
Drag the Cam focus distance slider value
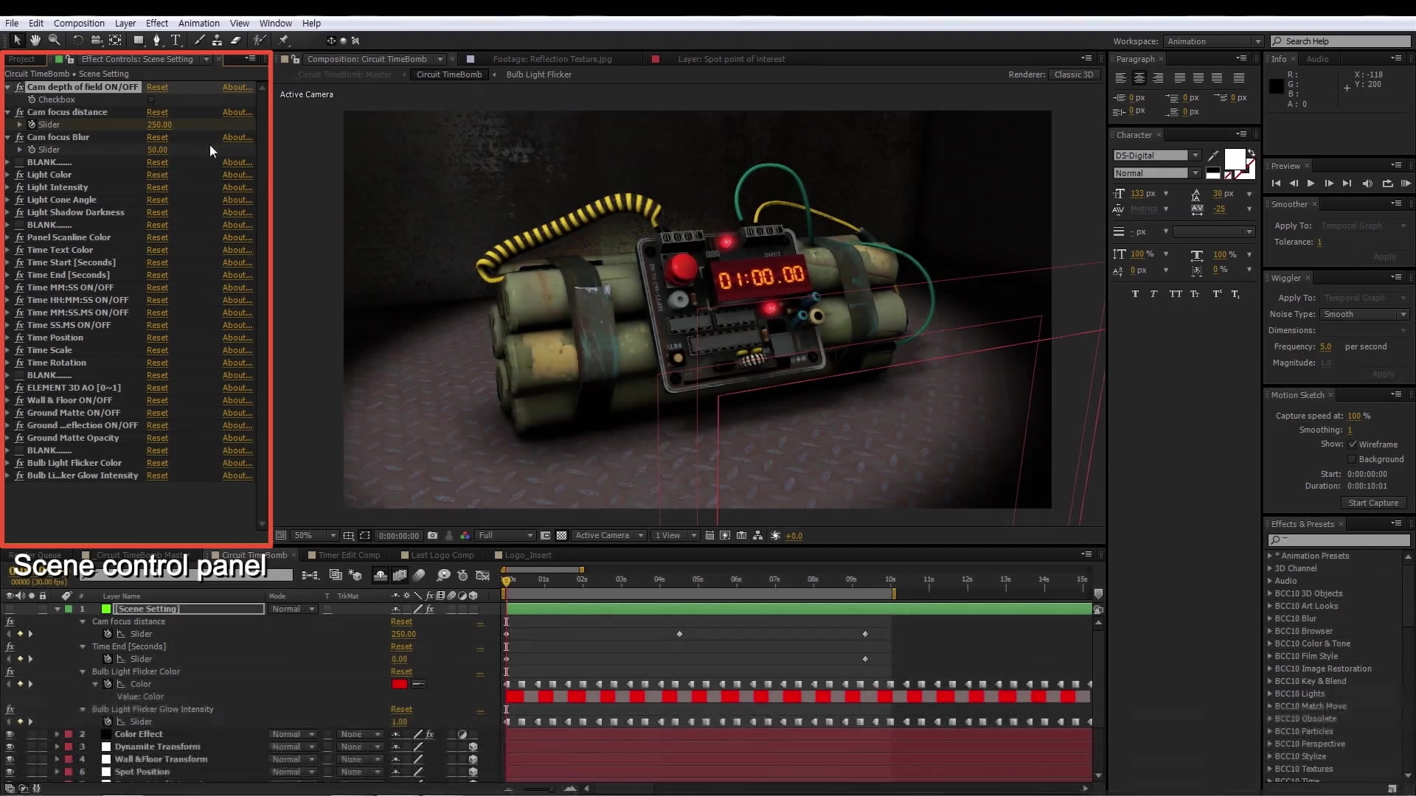click(x=159, y=125)
